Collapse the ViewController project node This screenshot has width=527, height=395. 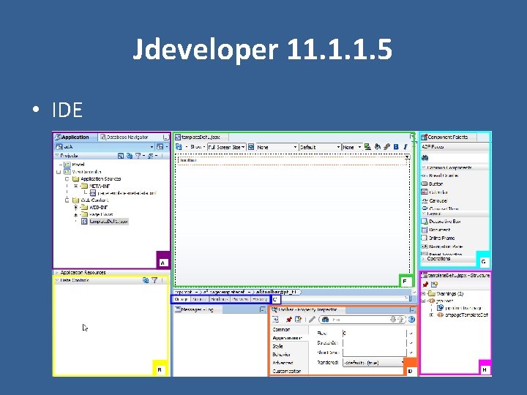[x=59, y=172]
